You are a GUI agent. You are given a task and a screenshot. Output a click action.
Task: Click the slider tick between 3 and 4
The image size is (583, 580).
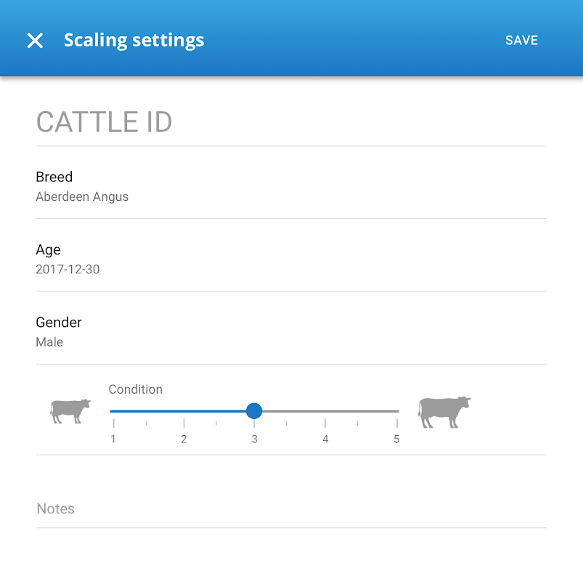[x=287, y=421]
